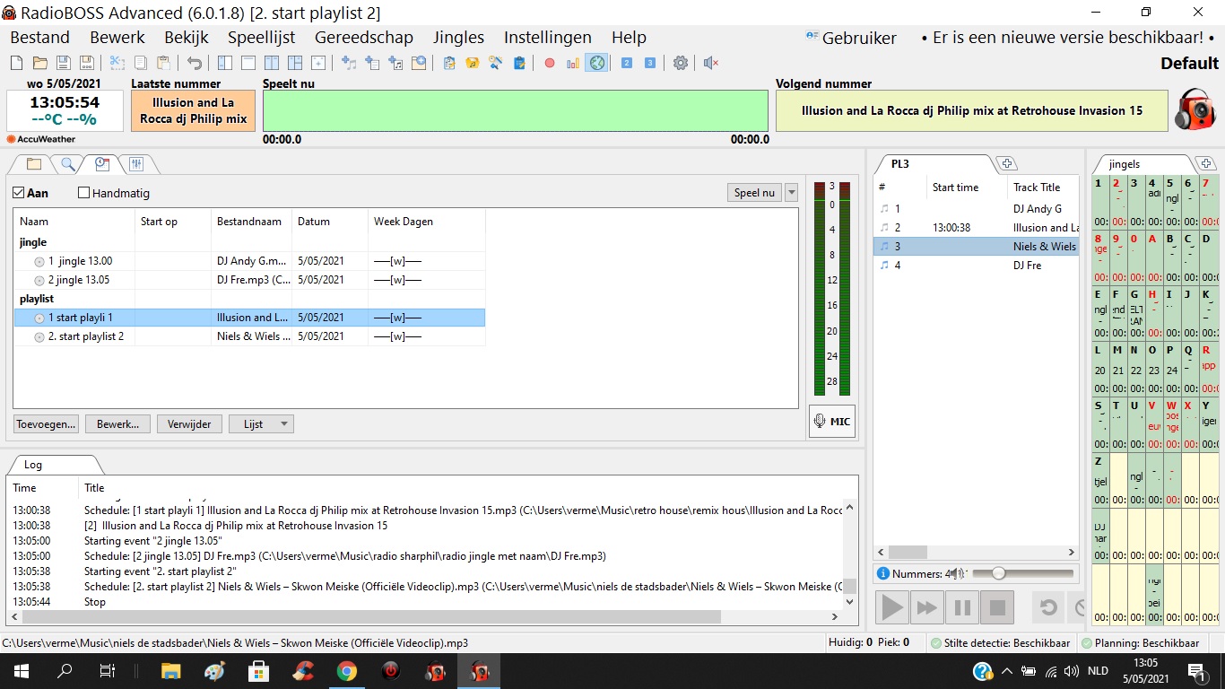Select schedule event 2. start playlist 2
Image resolution: width=1225 pixels, height=689 pixels.
pos(249,336)
